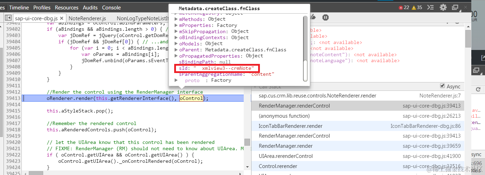485x175 pixels.
Task: Open the Resources panel
Action: pyautogui.click(x=67, y=7)
